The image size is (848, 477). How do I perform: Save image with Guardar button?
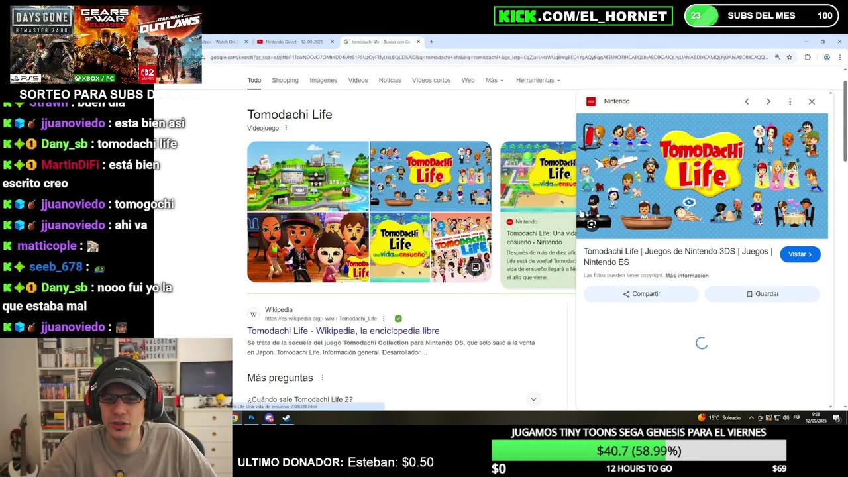click(762, 294)
